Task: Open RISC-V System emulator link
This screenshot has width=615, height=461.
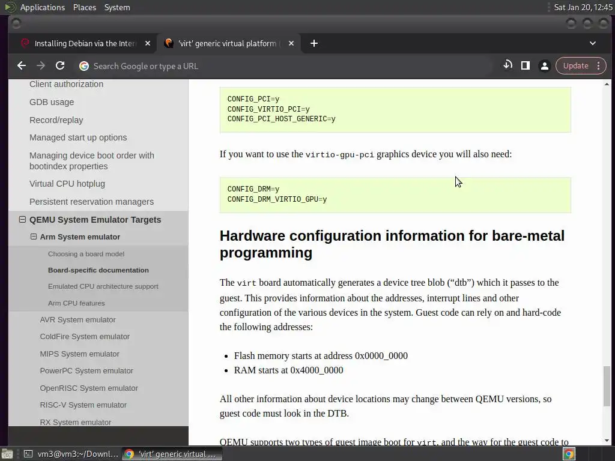Action: (x=83, y=405)
